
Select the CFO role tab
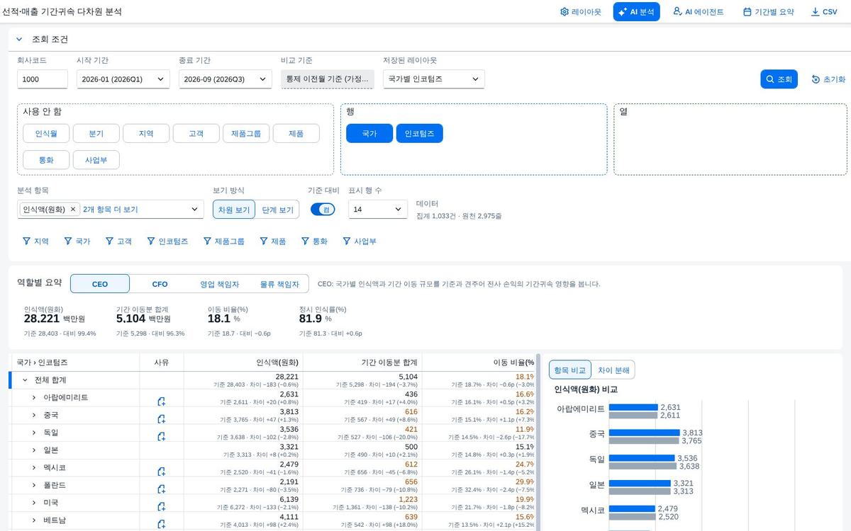[x=160, y=284]
